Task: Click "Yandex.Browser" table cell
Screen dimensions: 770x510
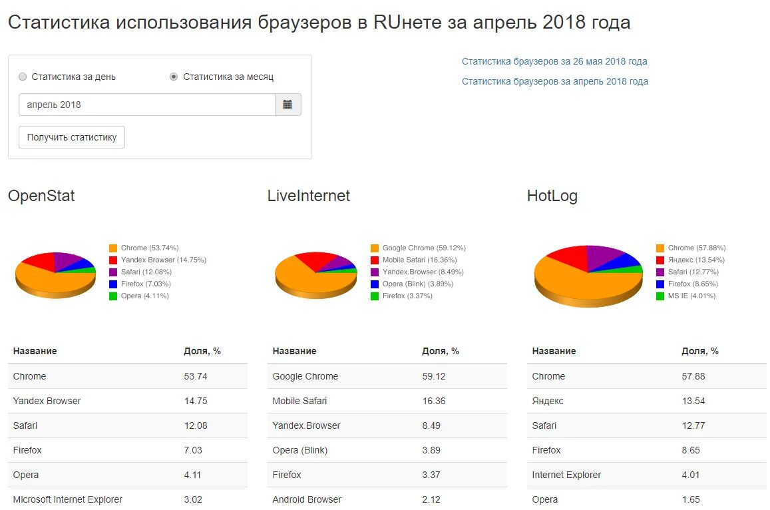Action: click(306, 425)
